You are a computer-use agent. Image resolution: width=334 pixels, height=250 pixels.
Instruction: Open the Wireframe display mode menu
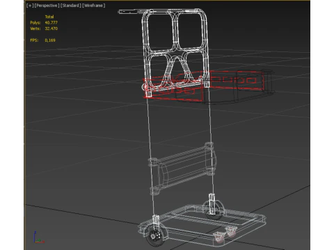pyautogui.click(x=94, y=6)
